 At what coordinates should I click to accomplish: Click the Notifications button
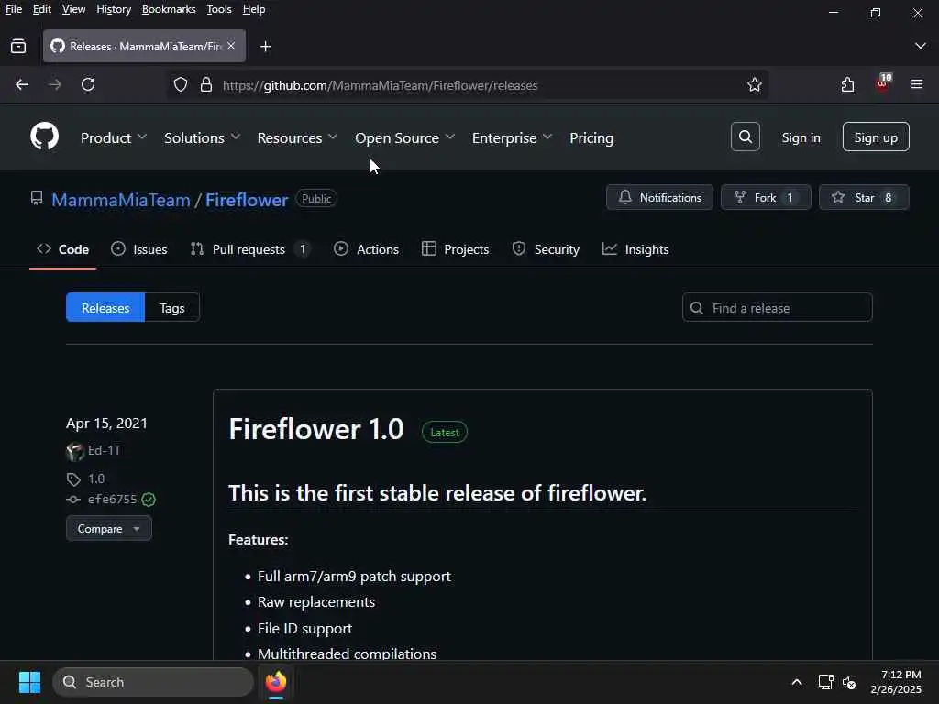tap(659, 198)
